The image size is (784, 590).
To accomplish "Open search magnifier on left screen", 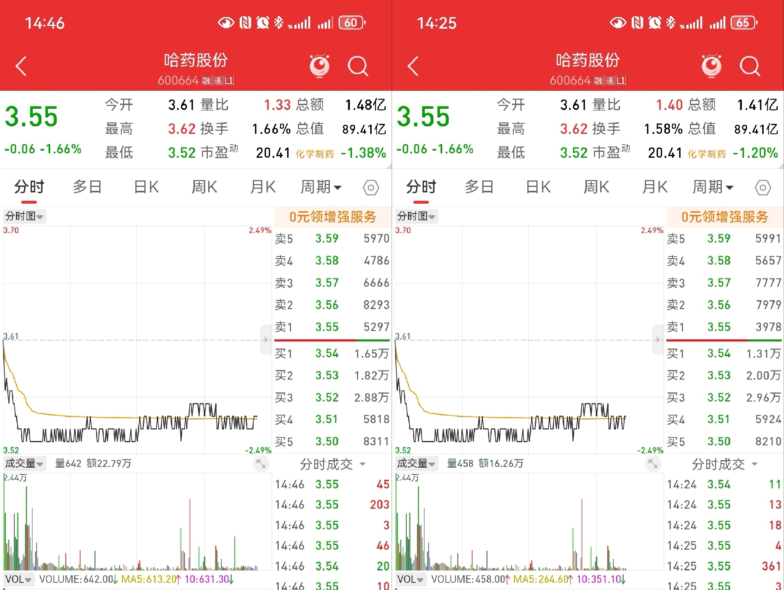I will pyautogui.click(x=358, y=66).
